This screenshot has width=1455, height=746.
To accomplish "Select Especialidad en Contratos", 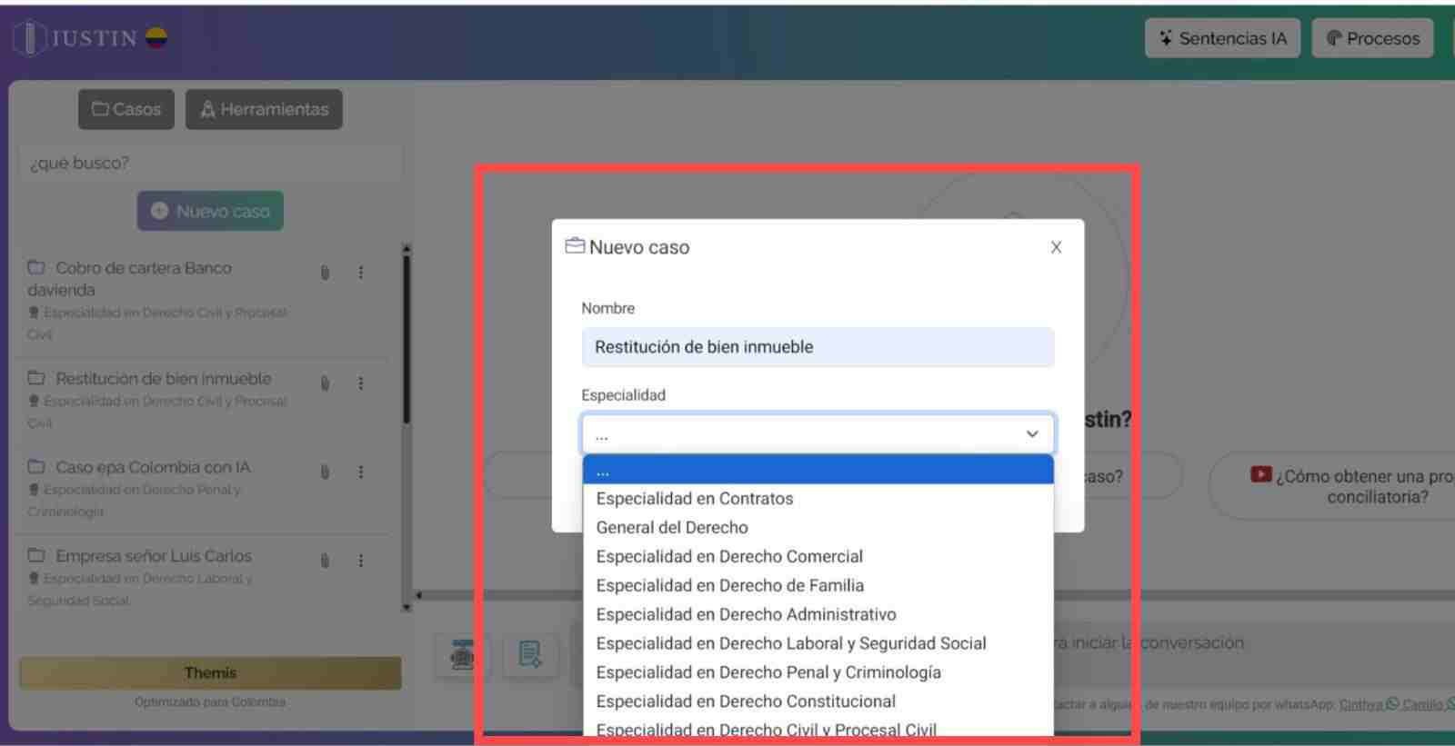I will (818, 499).
